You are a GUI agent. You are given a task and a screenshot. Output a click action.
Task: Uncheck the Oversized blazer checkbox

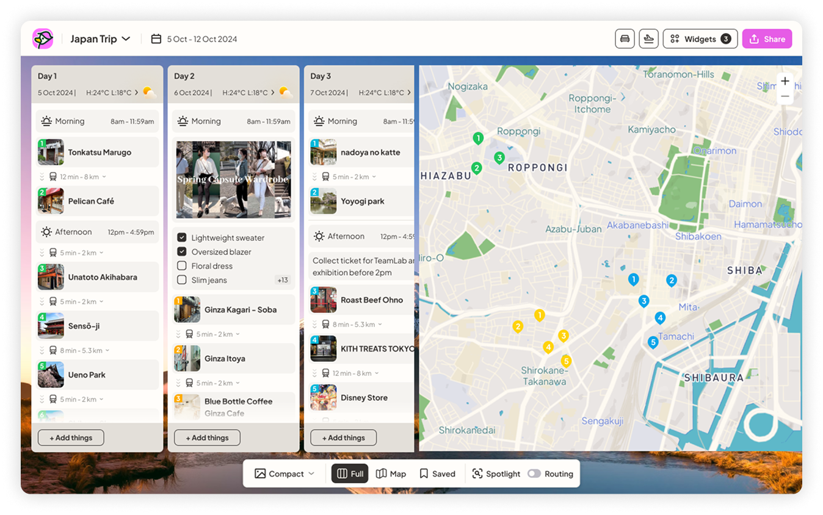pos(181,251)
